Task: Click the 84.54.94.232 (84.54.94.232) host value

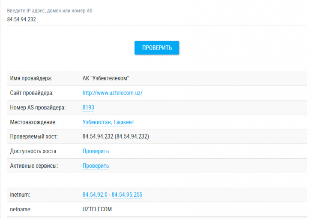Action: coord(116,136)
